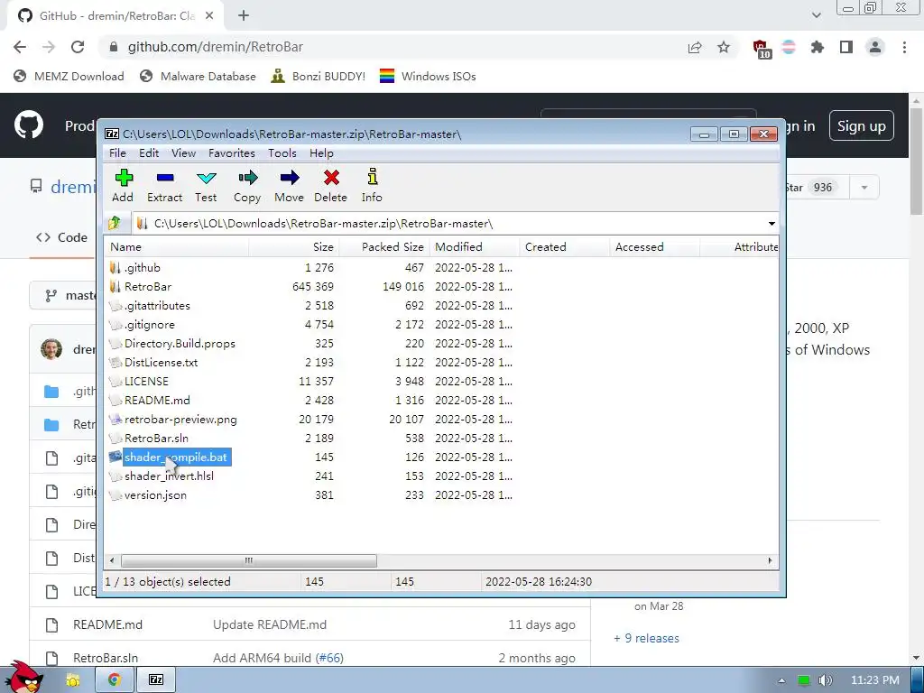
Task: Click the share page icon in address bar
Action: click(x=695, y=47)
